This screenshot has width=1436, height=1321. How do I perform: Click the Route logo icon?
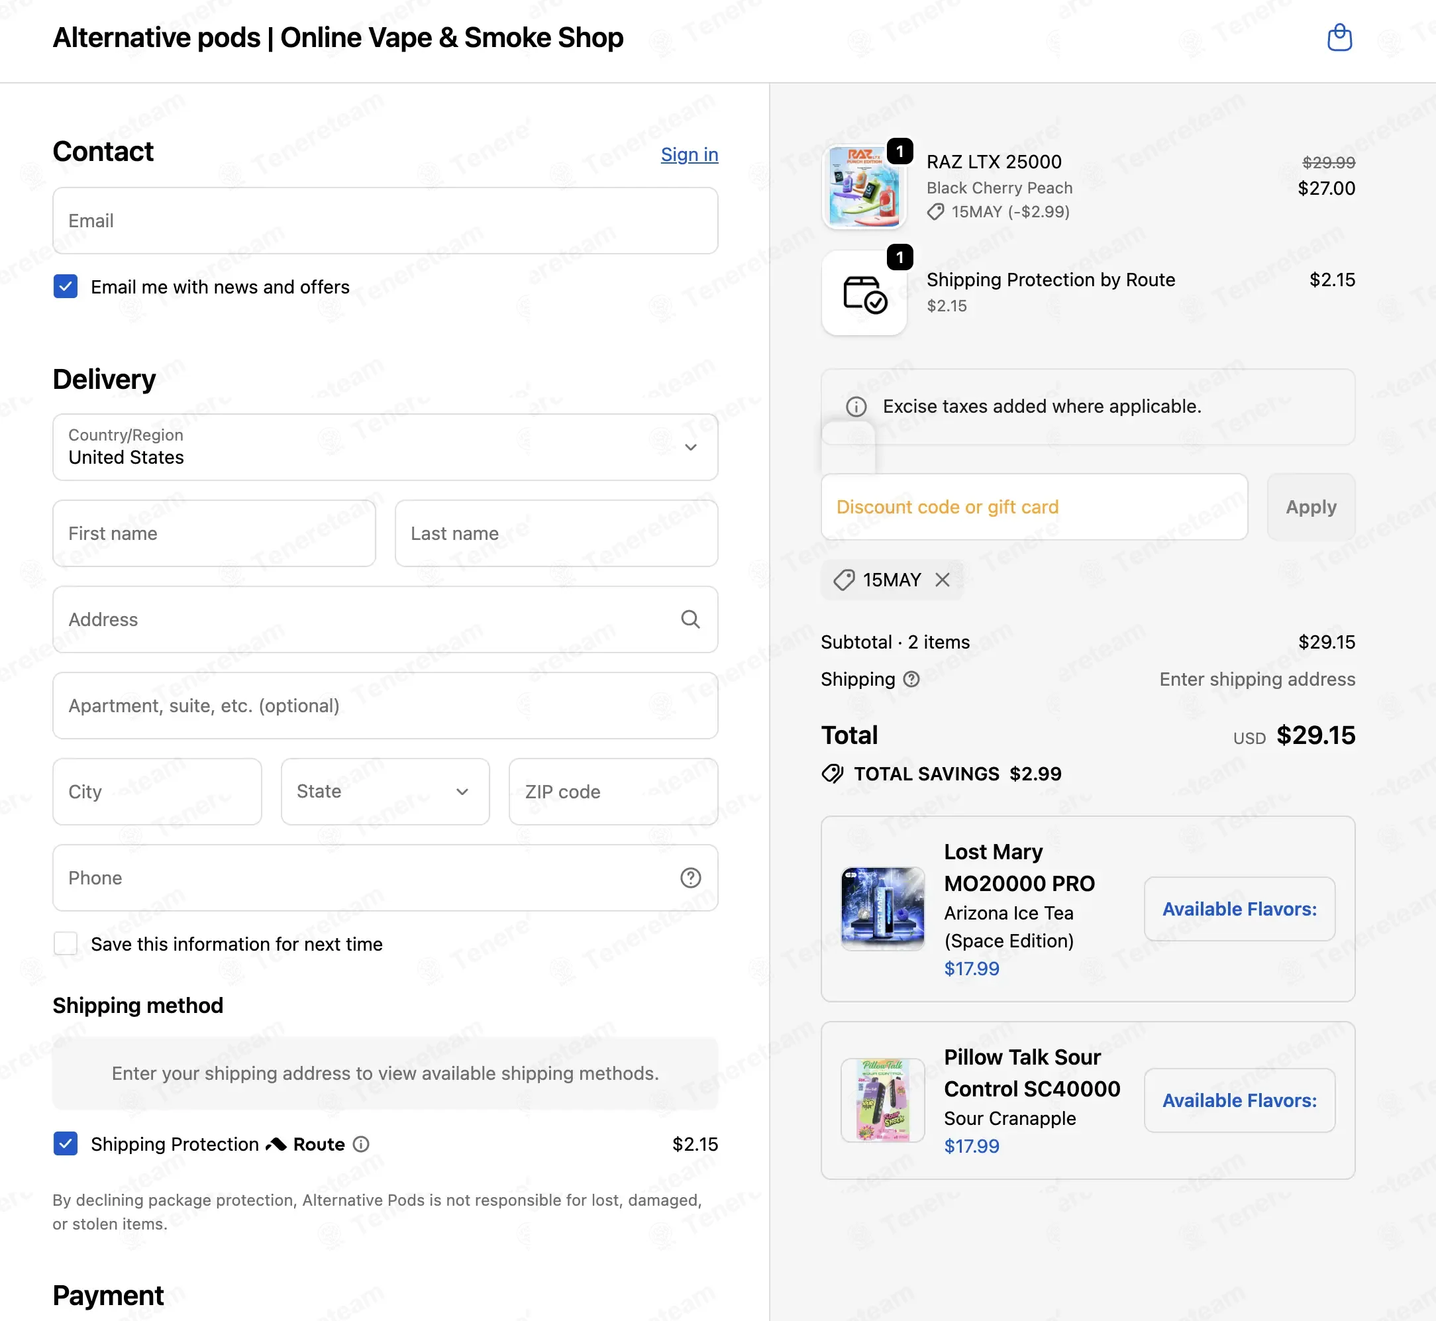point(276,1144)
